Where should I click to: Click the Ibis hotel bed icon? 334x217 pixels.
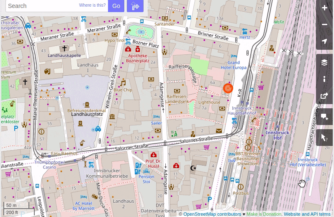231,154
